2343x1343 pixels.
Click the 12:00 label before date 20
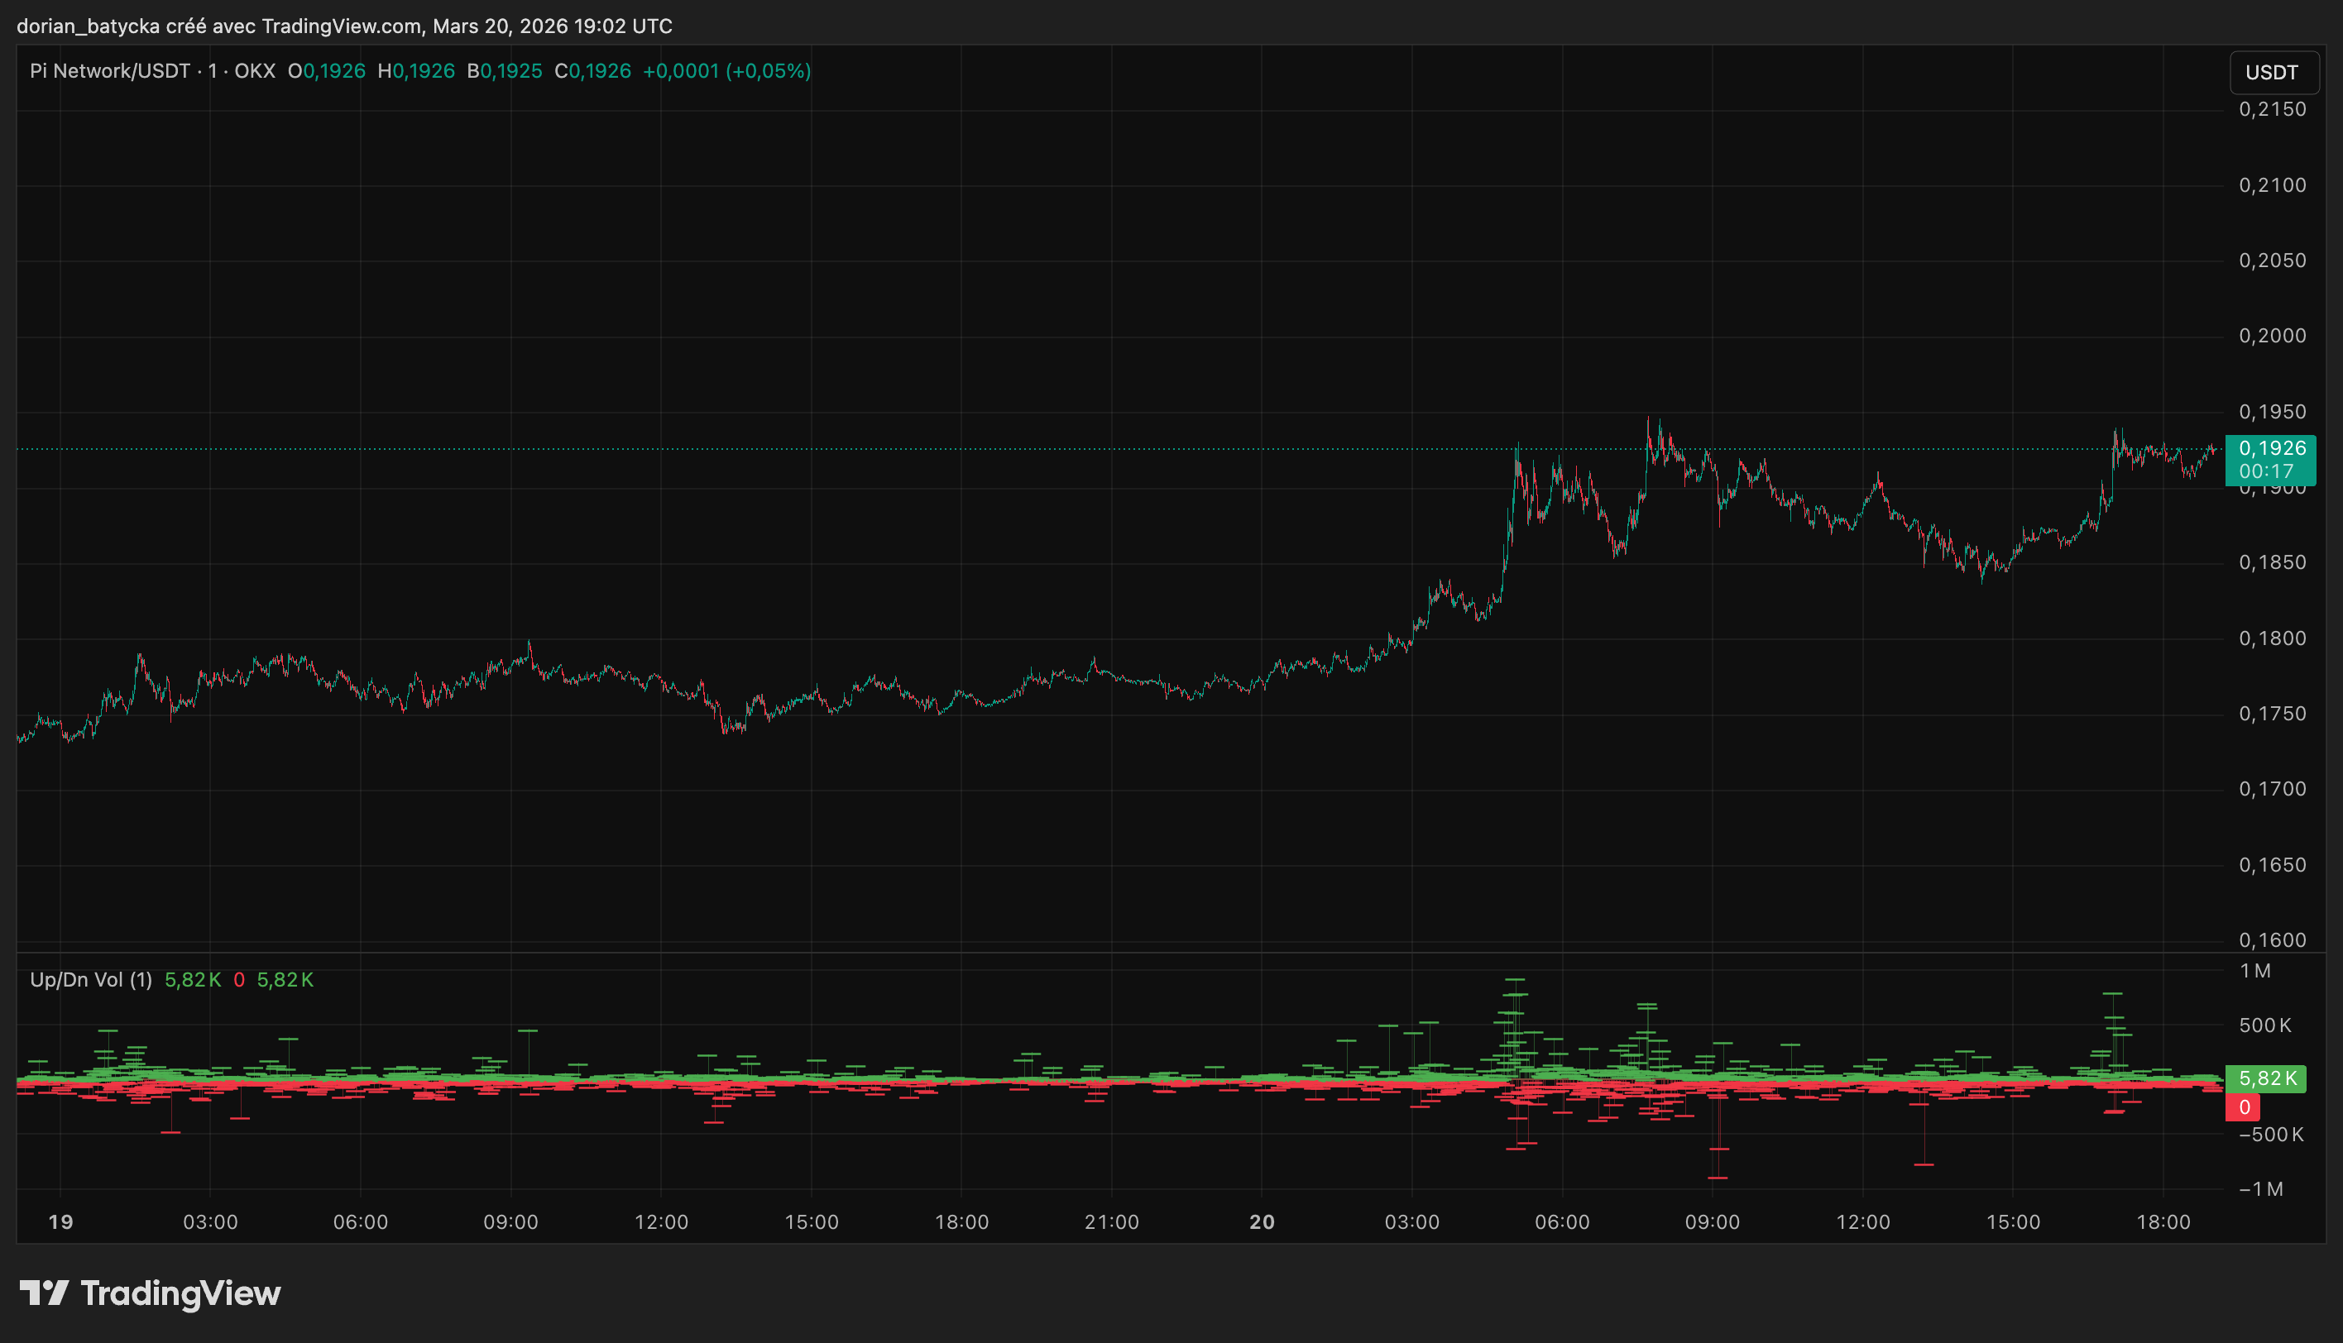[661, 1222]
